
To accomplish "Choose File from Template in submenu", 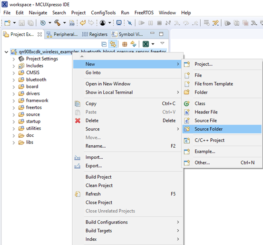I will click(x=222, y=84).
